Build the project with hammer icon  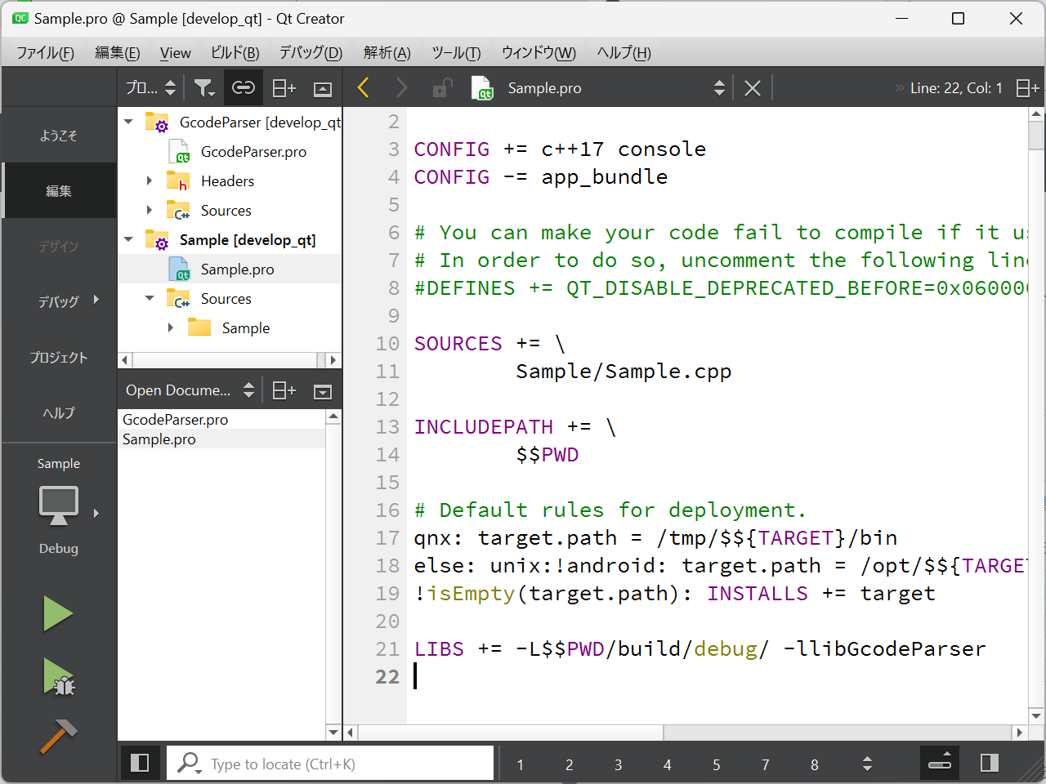point(58,737)
